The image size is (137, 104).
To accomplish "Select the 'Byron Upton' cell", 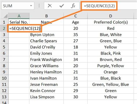I will click(47, 35).
